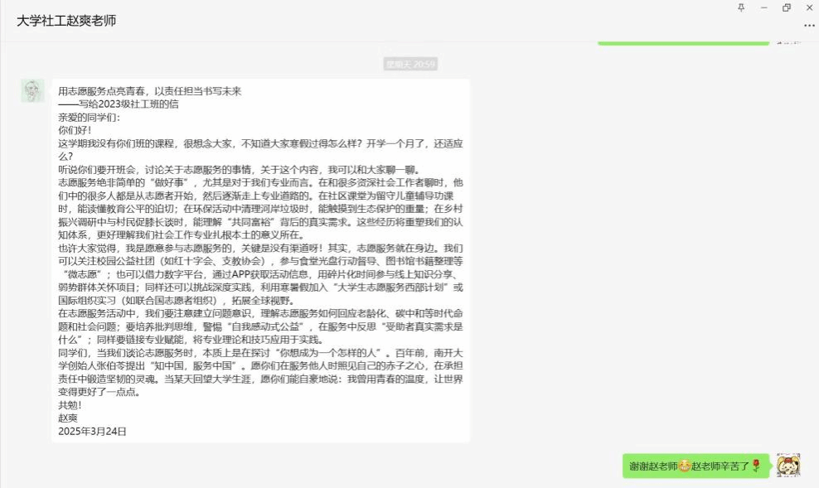
Task: Click the 星期天 20:59 timestamp label
Action: click(410, 64)
